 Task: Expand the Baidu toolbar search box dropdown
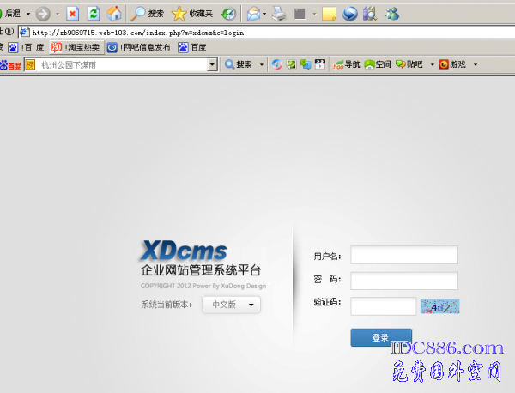(x=212, y=64)
